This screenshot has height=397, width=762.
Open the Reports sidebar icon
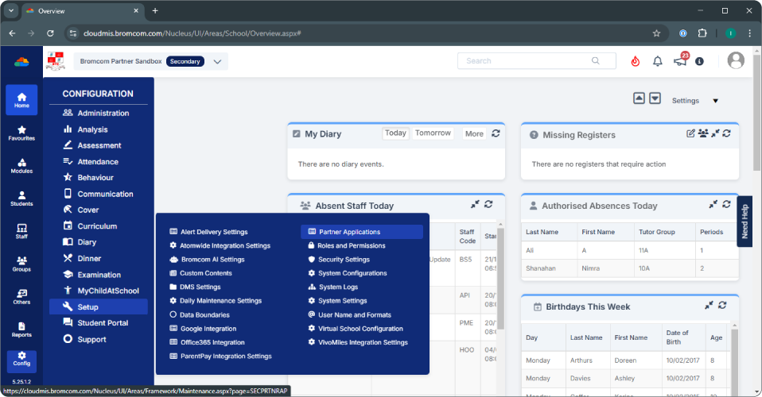[21, 329]
